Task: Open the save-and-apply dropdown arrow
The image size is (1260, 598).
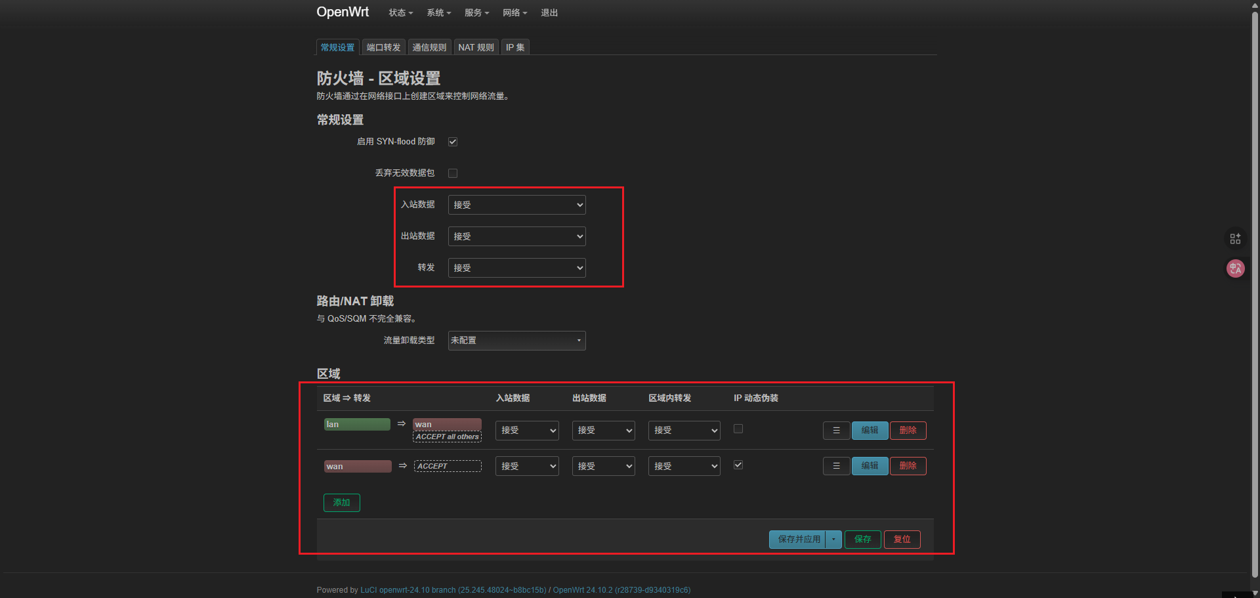Action: point(833,540)
